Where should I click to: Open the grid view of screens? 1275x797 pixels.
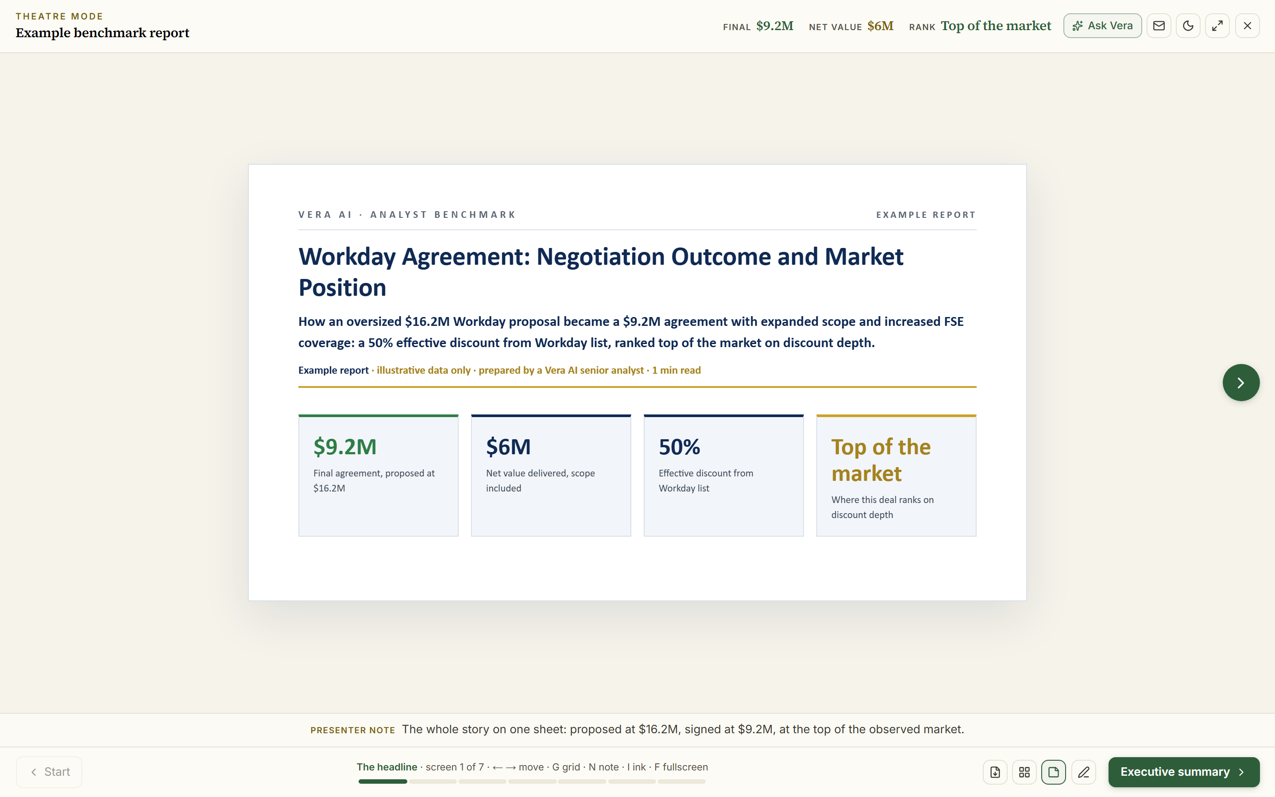1024,772
